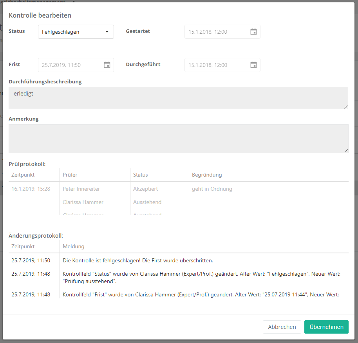358x343 pixels.
Task: Open the Frist calendar picker icon
Action: pos(107,65)
